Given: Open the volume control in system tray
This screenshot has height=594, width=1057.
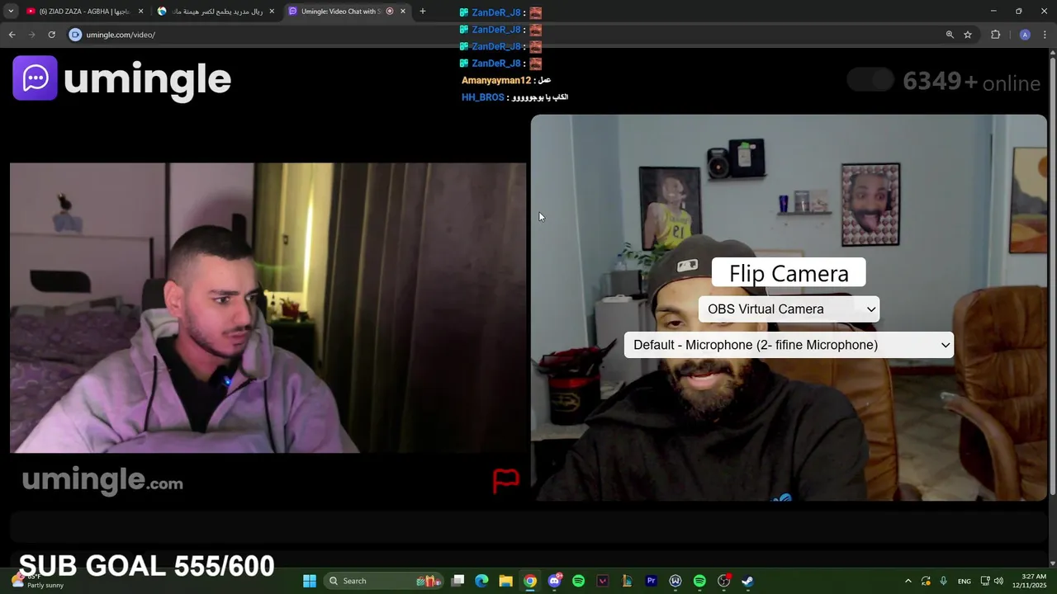Looking at the screenshot, I should pos(998,581).
